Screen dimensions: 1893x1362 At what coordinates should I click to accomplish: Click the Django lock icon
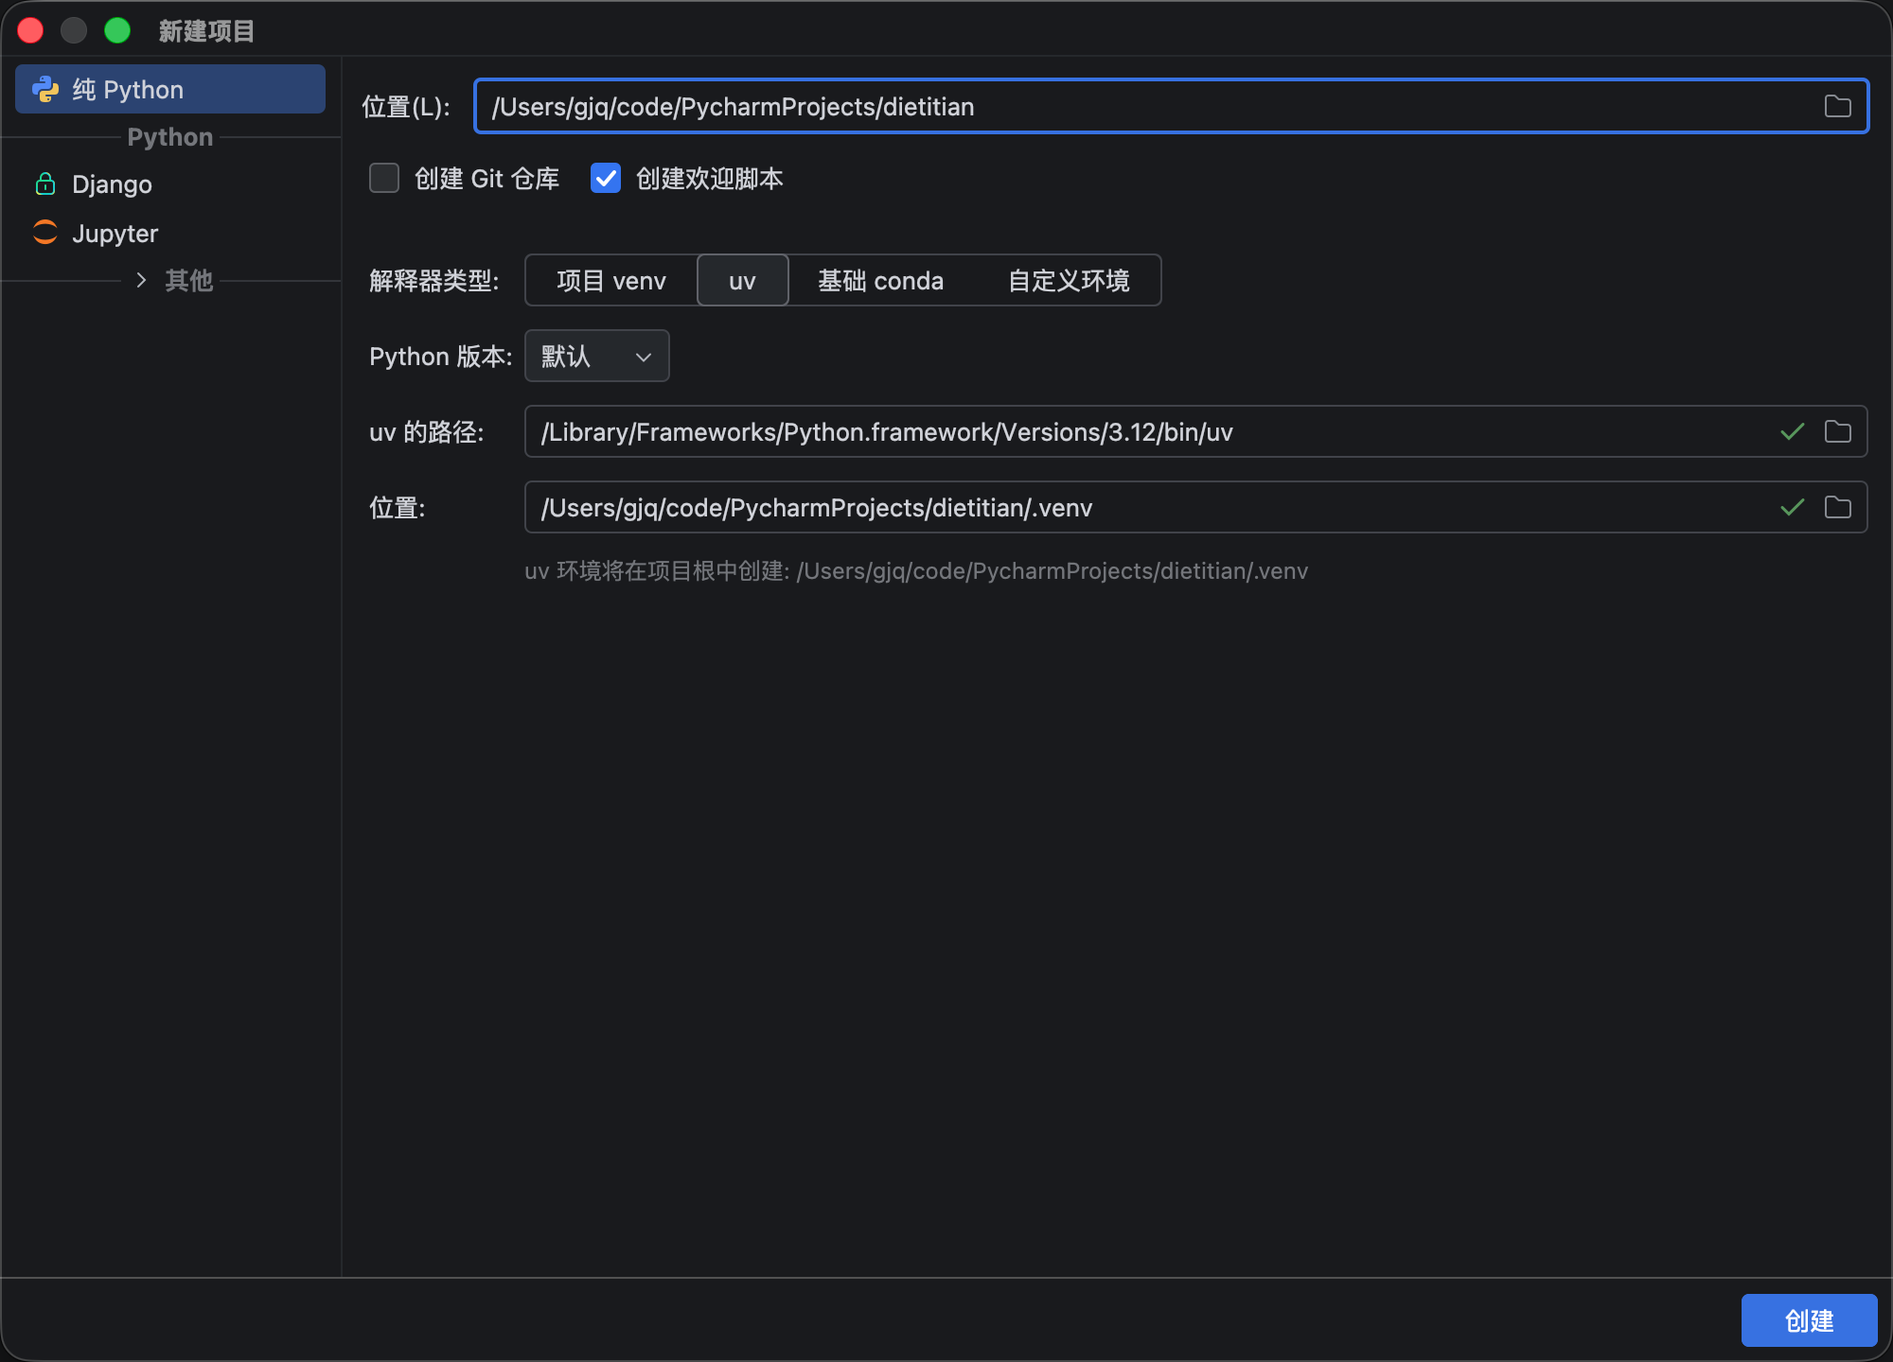point(45,184)
